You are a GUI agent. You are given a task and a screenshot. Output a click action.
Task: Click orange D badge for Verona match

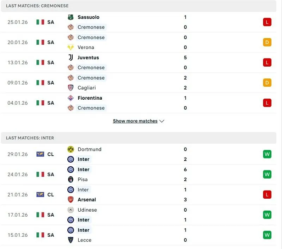(x=267, y=42)
